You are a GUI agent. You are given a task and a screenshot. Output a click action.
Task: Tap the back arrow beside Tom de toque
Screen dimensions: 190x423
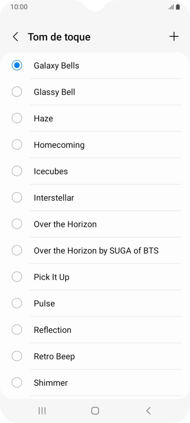click(x=16, y=37)
